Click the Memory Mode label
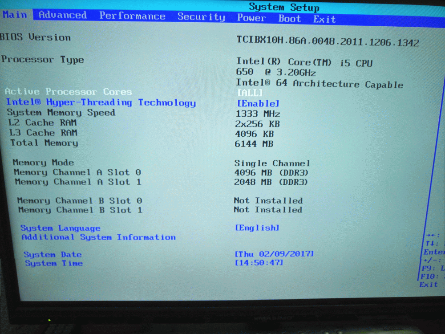The height and width of the screenshot is (334, 445). (44, 163)
